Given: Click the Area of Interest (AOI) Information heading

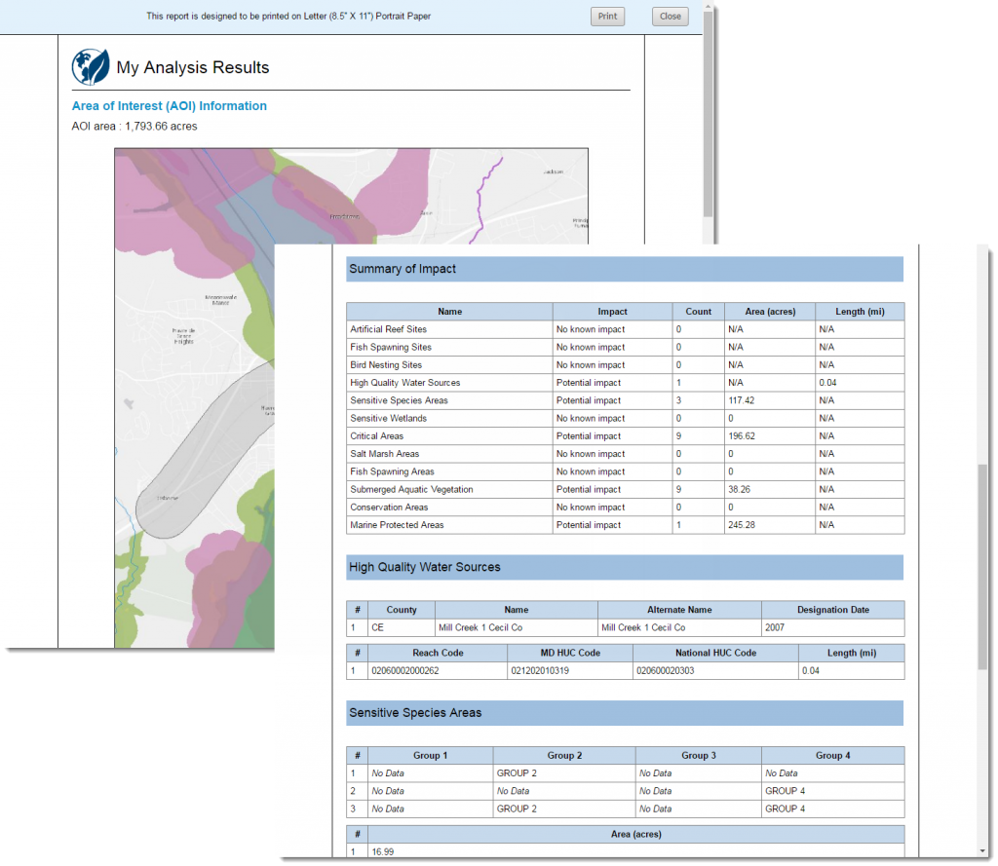Looking at the screenshot, I should (x=170, y=106).
